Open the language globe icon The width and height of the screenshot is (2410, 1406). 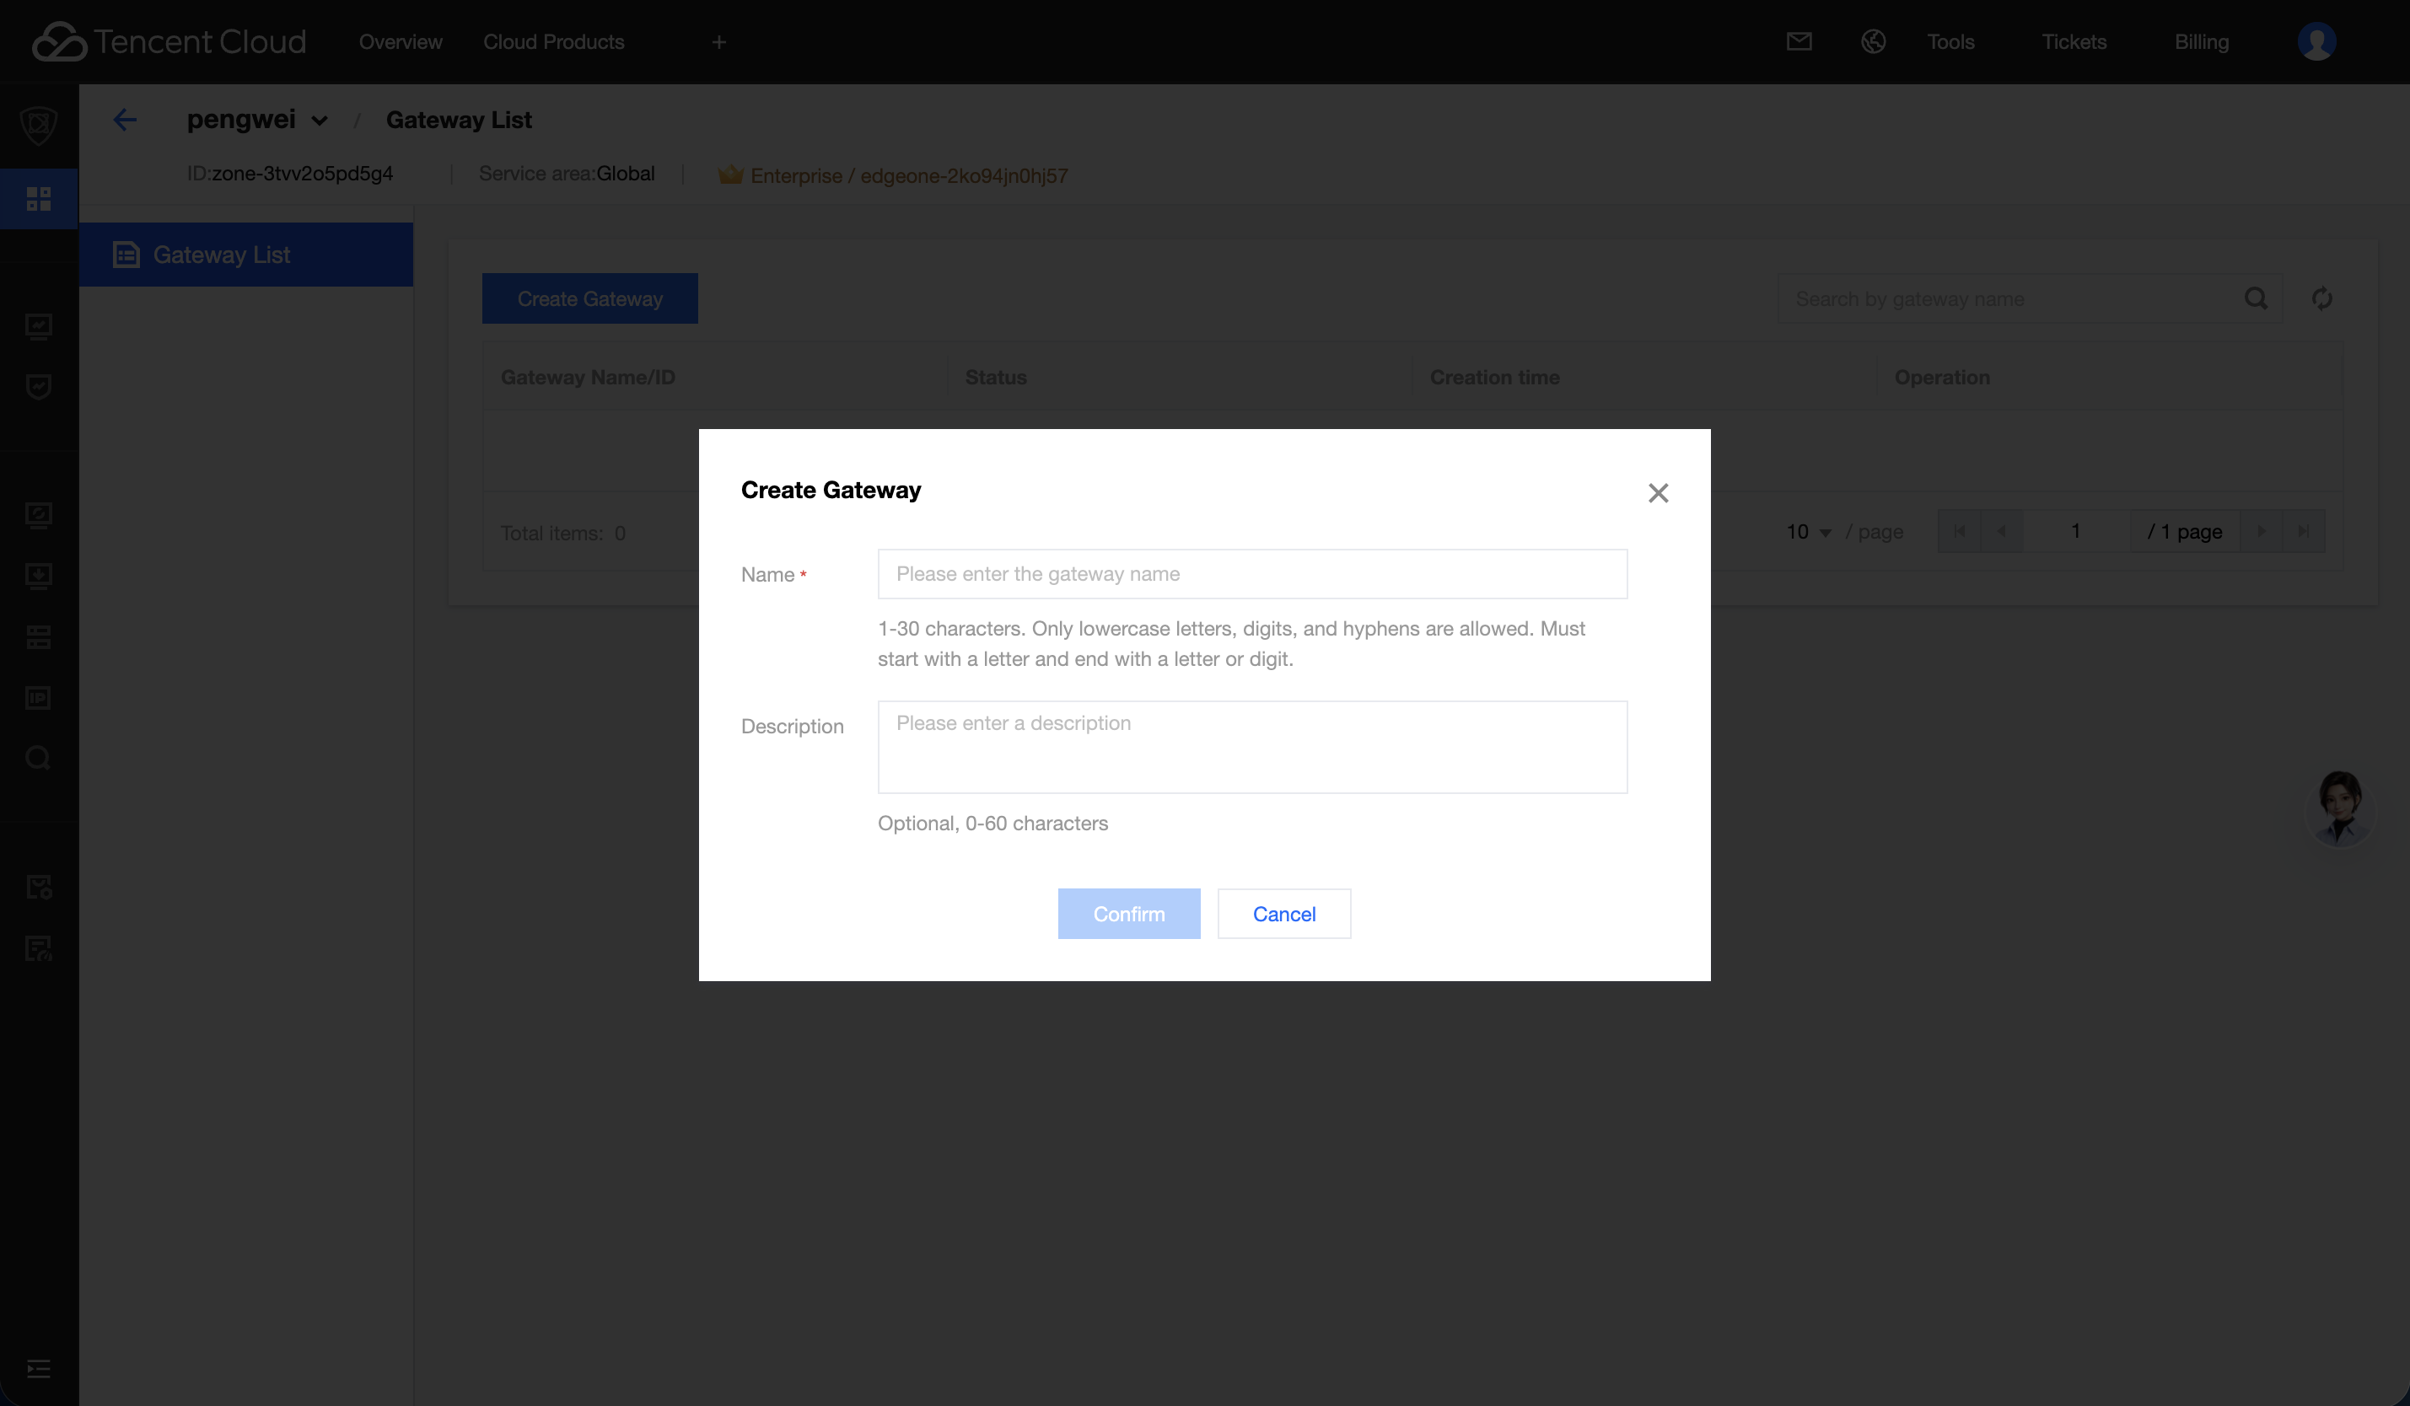[x=1873, y=41]
